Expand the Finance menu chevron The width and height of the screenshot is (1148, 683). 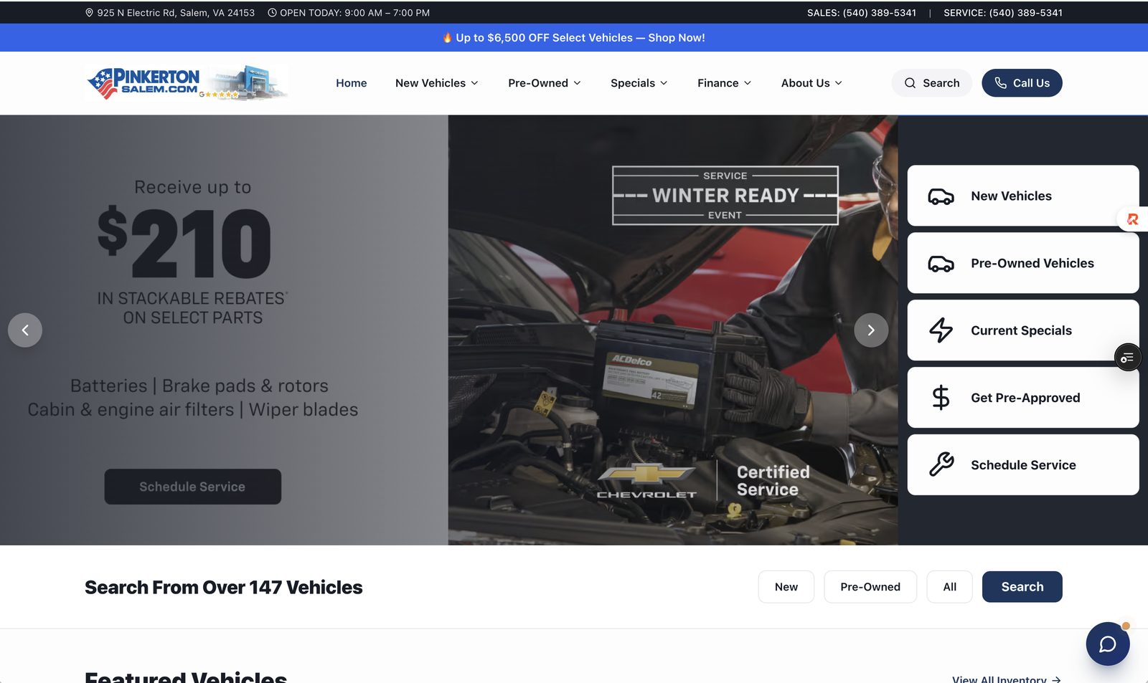coord(748,83)
